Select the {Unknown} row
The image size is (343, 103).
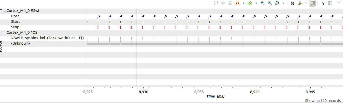coord(20,43)
